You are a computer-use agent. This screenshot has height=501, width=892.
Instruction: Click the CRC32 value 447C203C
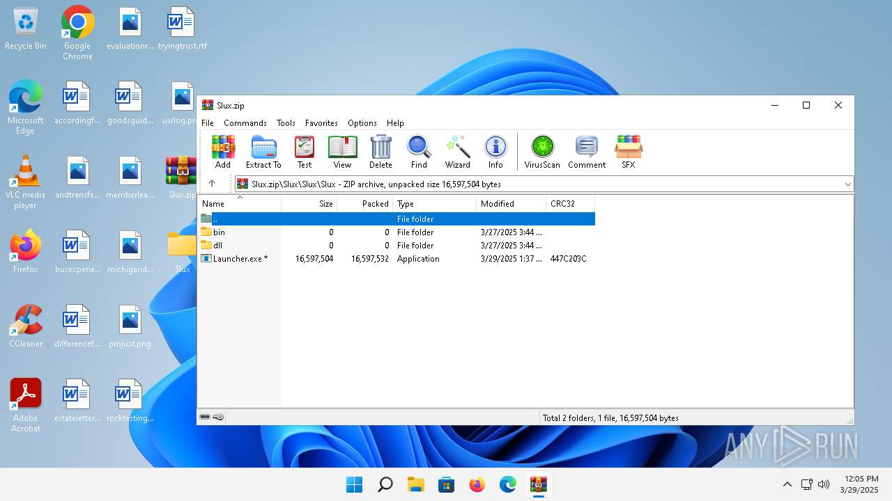pyautogui.click(x=568, y=259)
